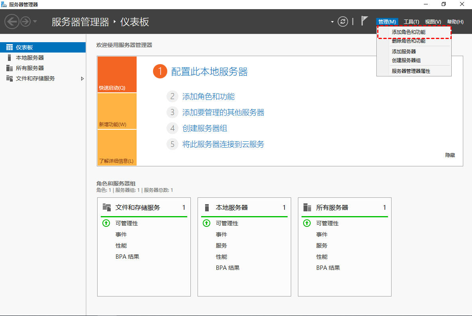472x316 pixels.
Task: Click the title bar app icon
Action: [4, 4]
